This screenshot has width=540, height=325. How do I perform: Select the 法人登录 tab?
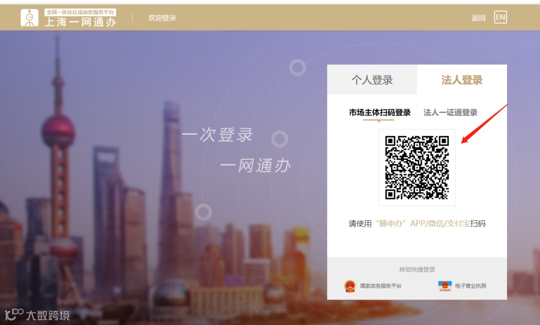coord(462,80)
